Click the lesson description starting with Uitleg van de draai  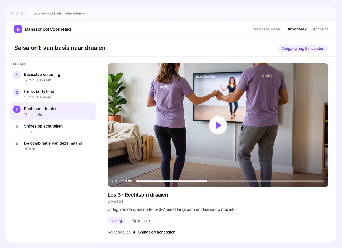tap(172, 209)
